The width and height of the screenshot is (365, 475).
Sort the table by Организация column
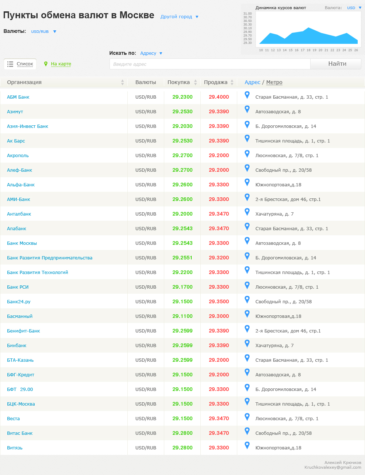[122, 83]
